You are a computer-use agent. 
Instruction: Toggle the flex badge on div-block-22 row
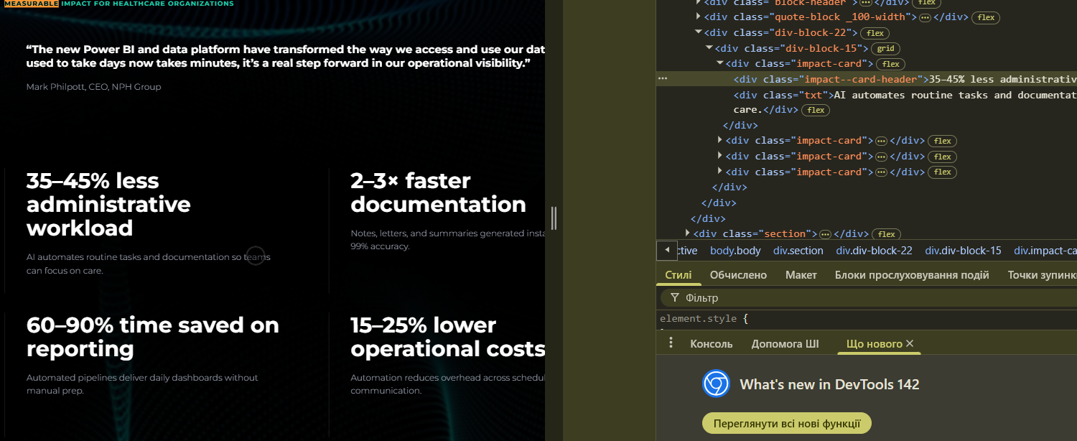pyautogui.click(x=875, y=33)
